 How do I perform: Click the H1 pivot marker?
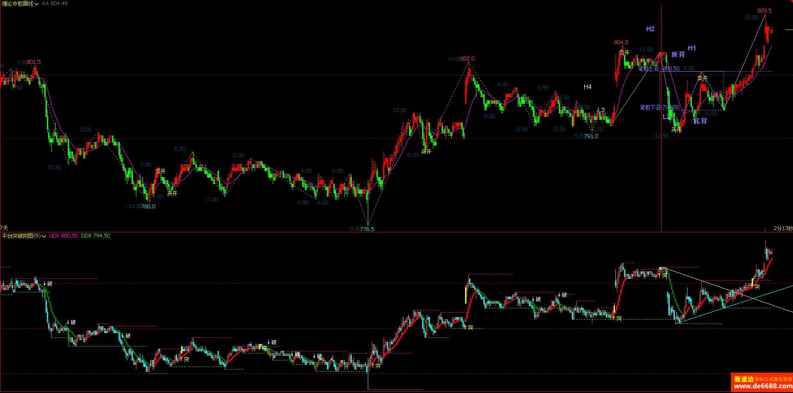click(x=692, y=48)
